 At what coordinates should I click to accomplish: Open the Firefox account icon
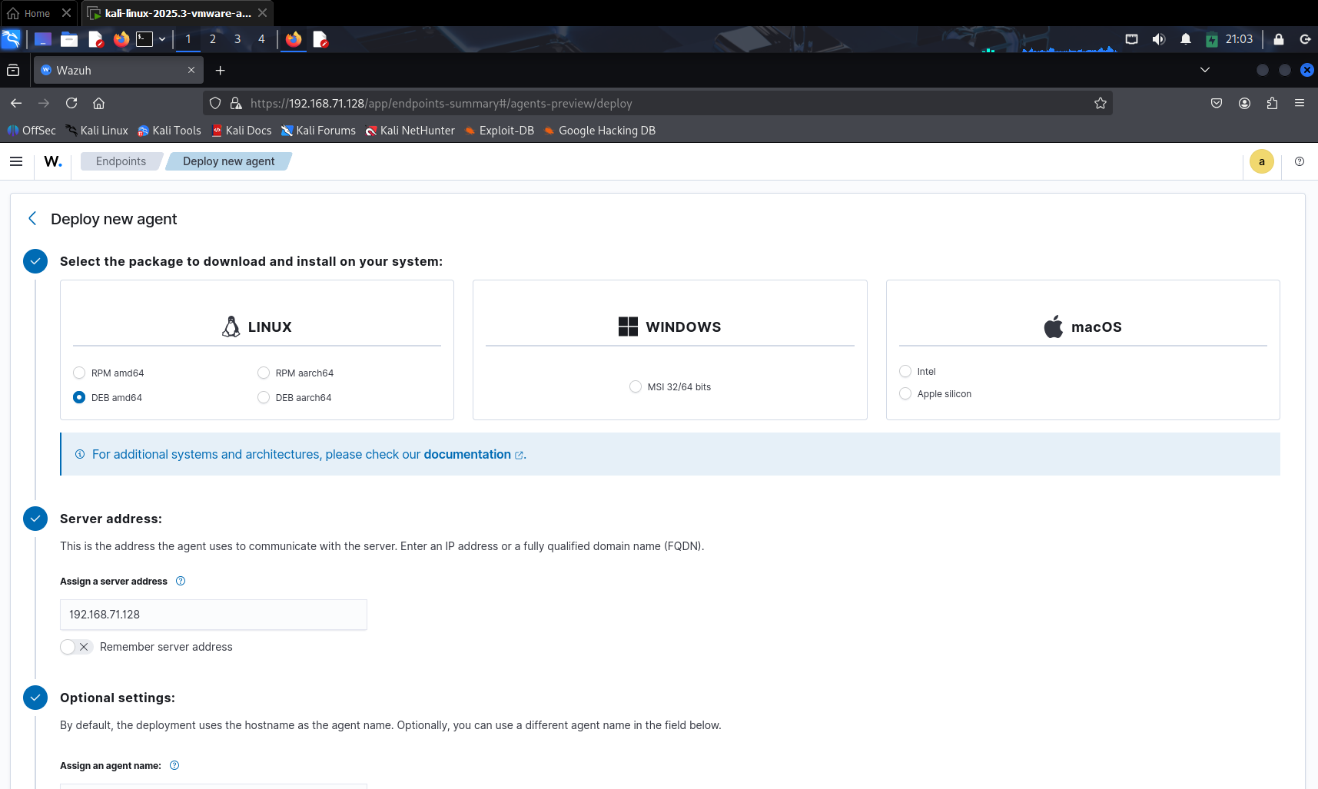1244,103
